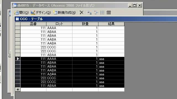Select the ロット column header
This screenshot has height=99, width=177.
(59, 24)
